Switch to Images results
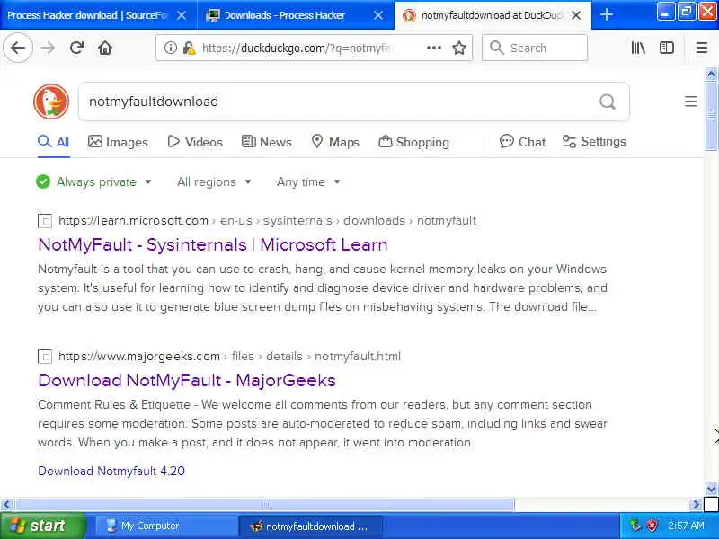719x539 pixels. pyautogui.click(x=118, y=142)
